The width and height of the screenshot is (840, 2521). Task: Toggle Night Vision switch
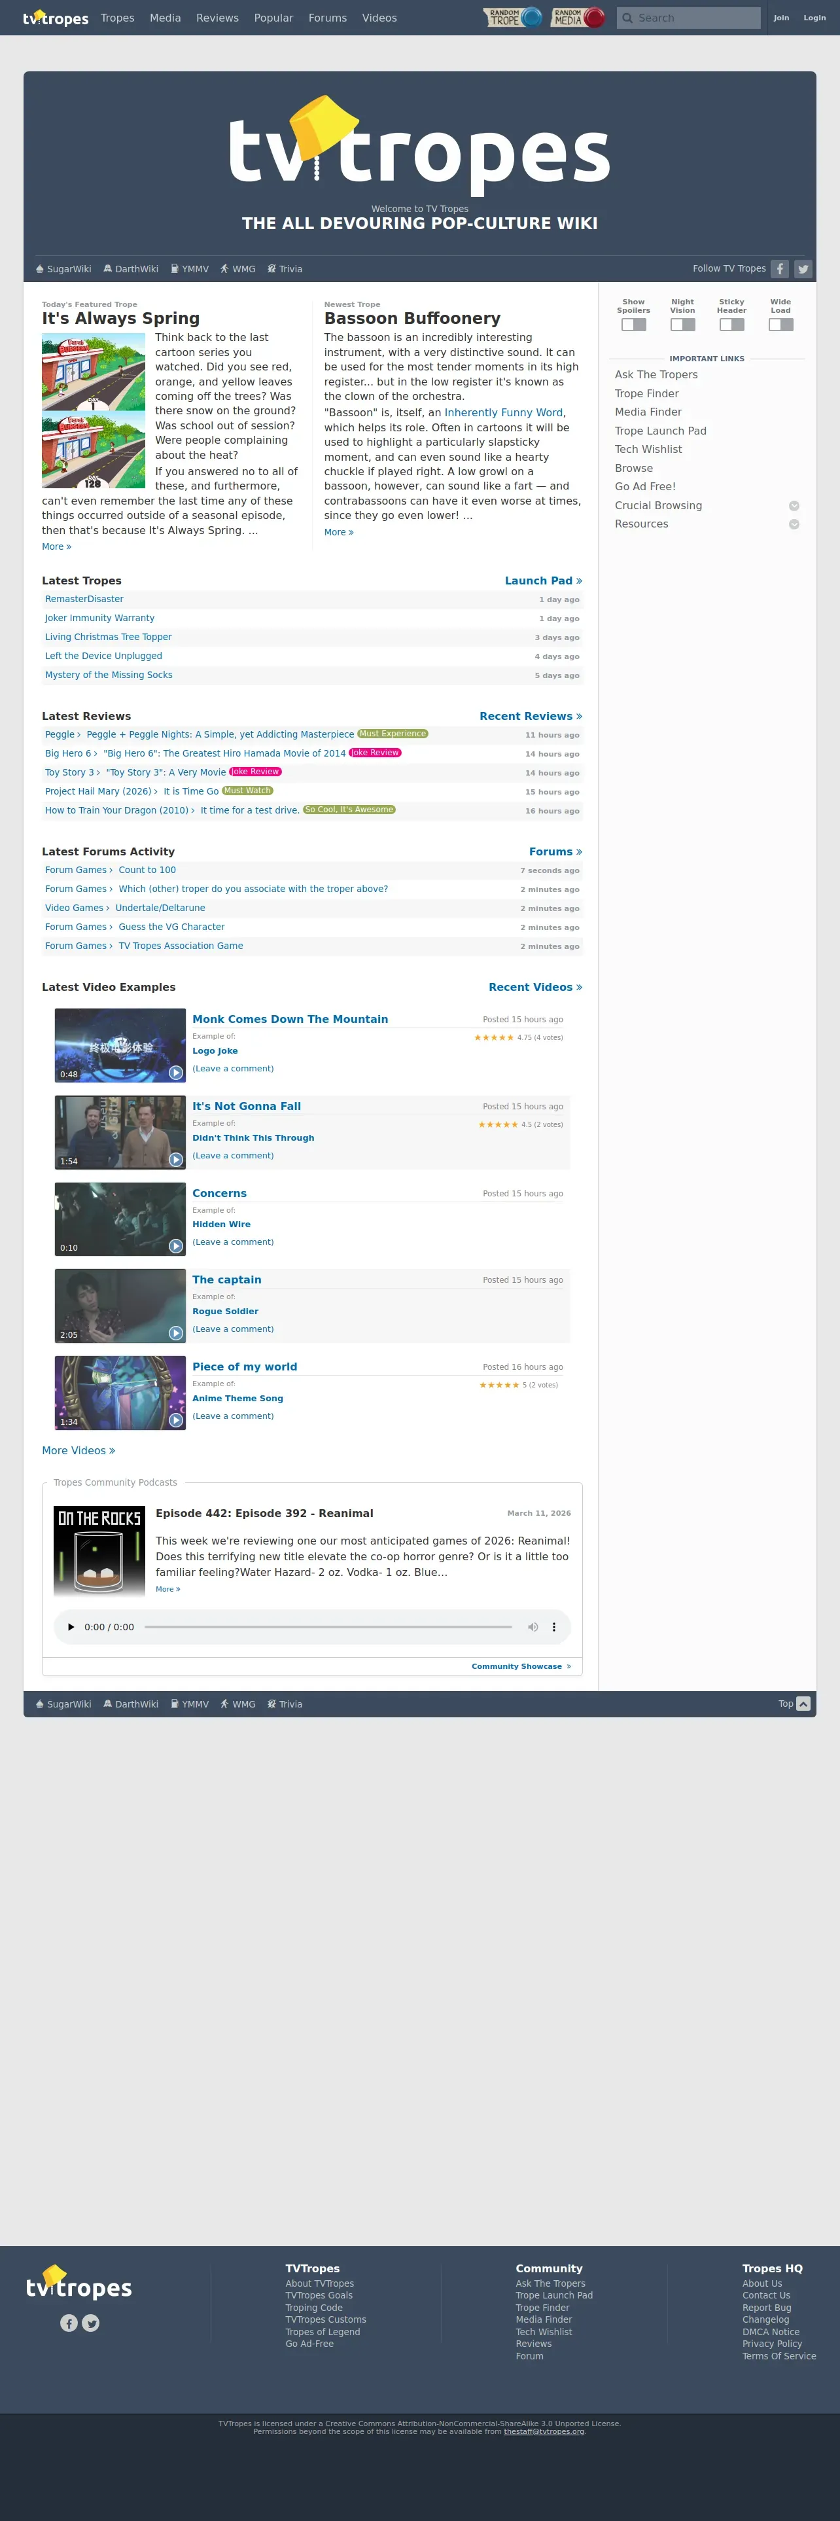click(x=682, y=325)
